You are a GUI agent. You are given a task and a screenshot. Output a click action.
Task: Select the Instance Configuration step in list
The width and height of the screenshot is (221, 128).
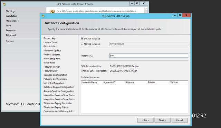point(55,75)
